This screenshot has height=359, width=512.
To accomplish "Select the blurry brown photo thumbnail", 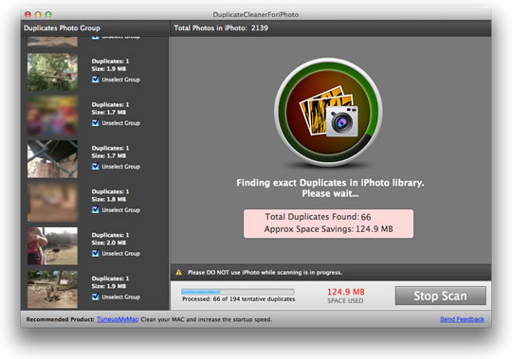I will click(52, 203).
